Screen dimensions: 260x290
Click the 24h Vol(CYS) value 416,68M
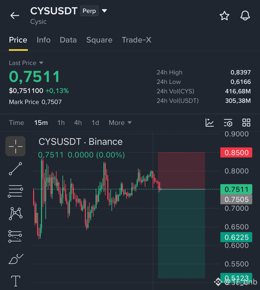238,91
